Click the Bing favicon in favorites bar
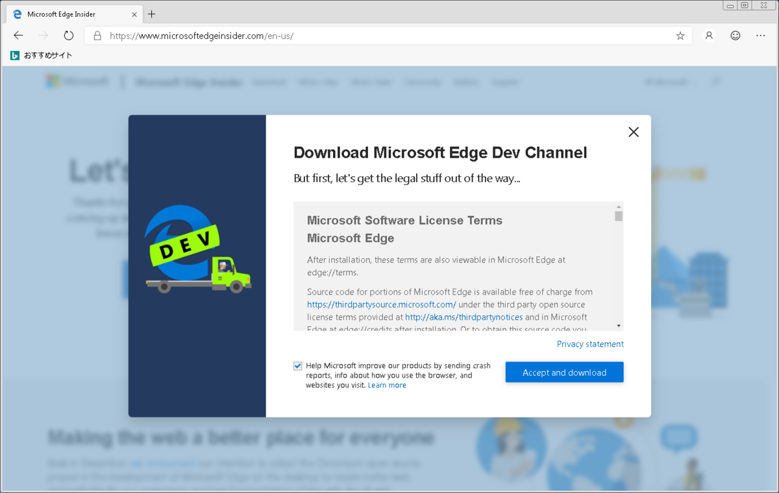Screen dimensions: 779x493 coord(15,56)
